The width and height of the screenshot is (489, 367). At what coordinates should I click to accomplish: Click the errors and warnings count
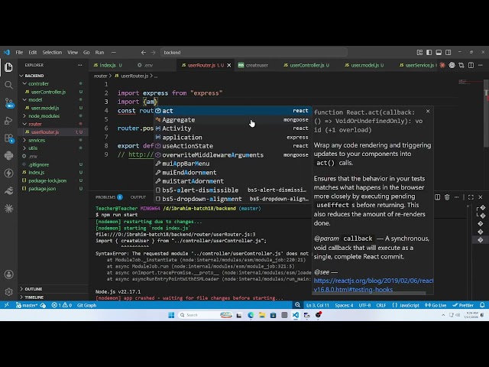pos(61,305)
